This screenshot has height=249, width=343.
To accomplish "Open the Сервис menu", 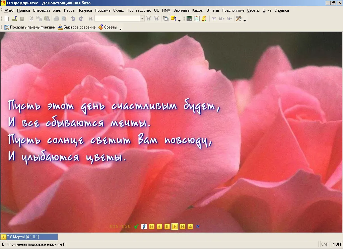I will tap(253, 10).
